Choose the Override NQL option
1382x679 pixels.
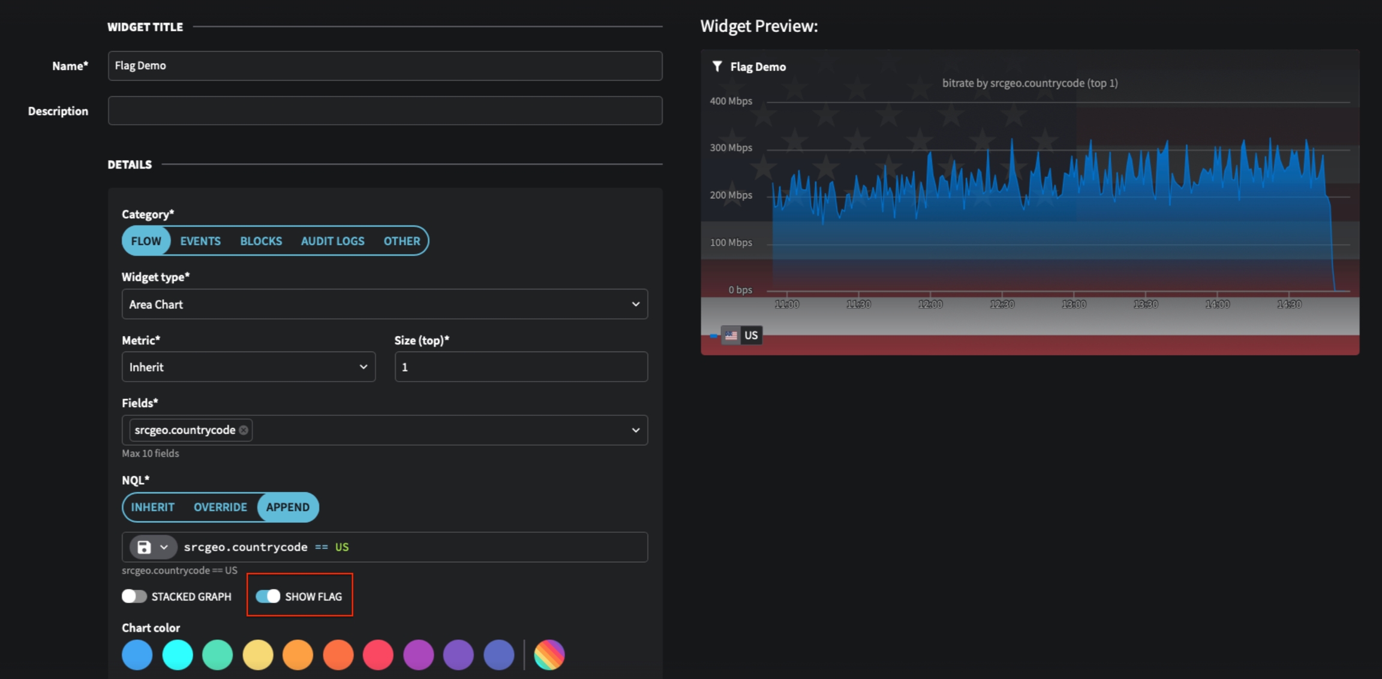(x=220, y=507)
